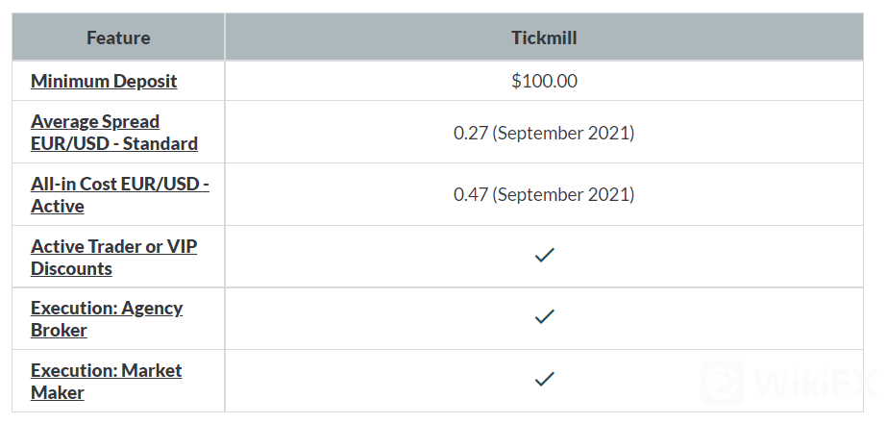The height and width of the screenshot is (423, 887).
Task: Click the border line above Execution: Agency Broker row
Action: [x=442, y=287]
